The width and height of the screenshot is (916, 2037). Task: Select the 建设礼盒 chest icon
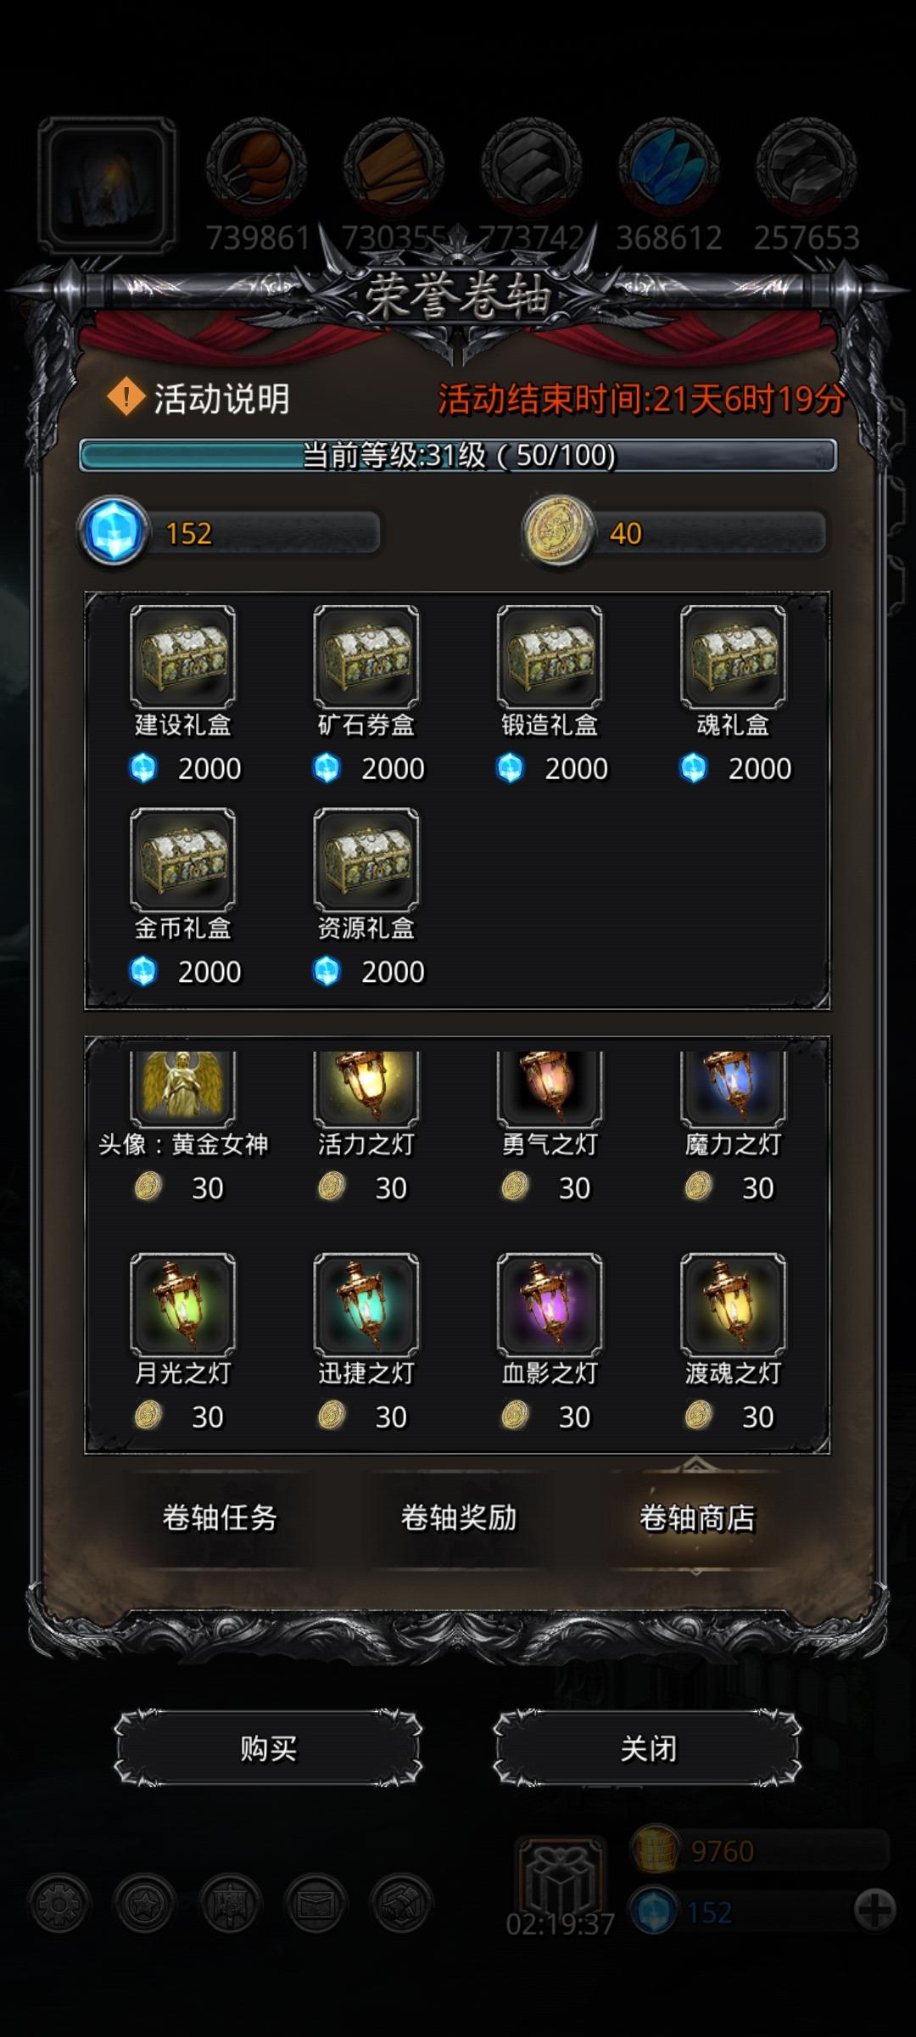pos(182,657)
